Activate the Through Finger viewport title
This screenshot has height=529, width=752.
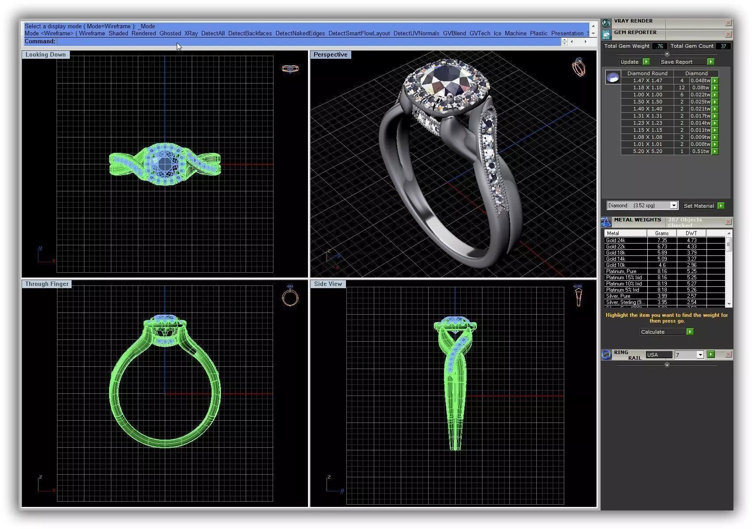click(47, 284)
